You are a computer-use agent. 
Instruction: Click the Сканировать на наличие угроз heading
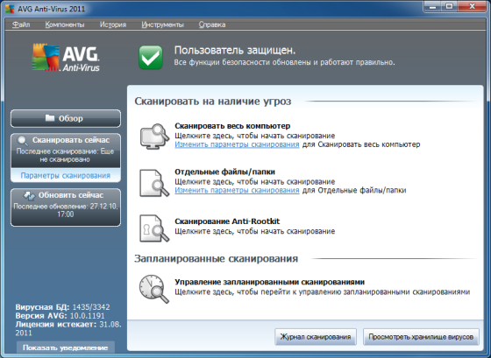[213, 102]
